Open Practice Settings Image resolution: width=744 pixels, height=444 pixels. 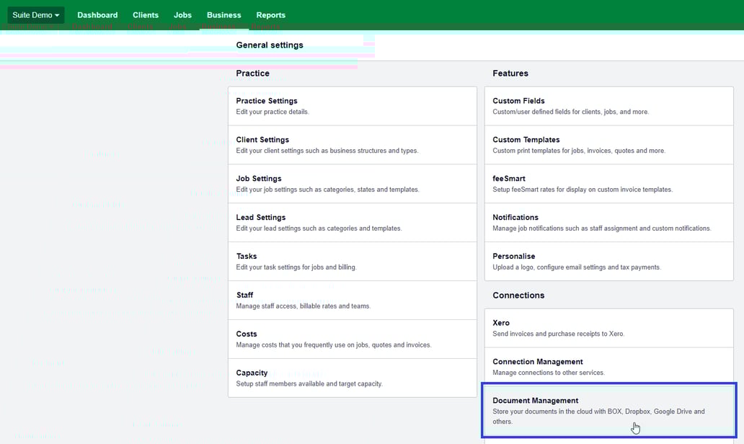click(x=352, y=106)
